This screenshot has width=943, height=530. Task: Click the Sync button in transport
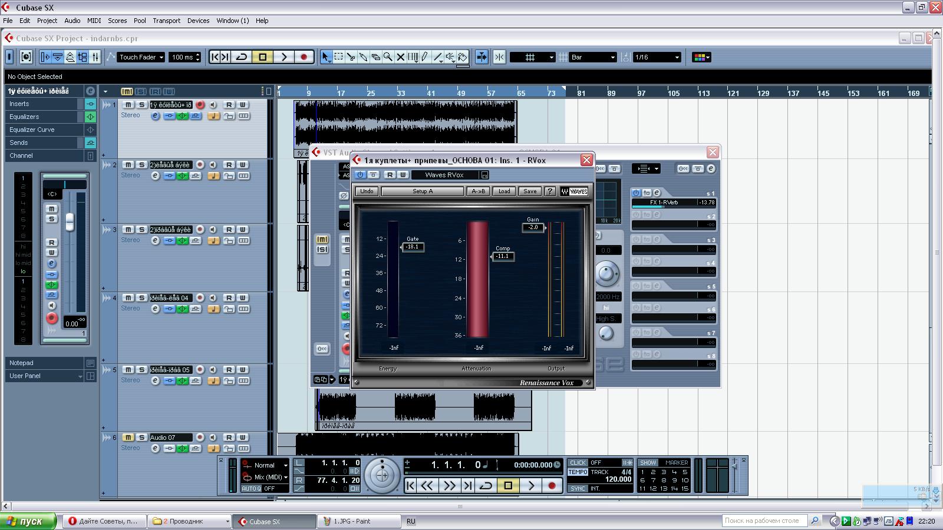click(x=578, y=489)
